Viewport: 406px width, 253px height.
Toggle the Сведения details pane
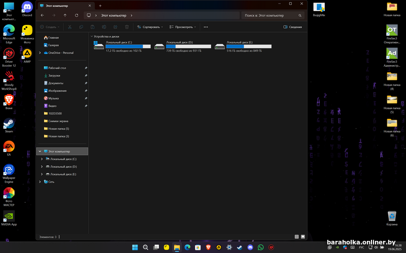tap(293, 27)
